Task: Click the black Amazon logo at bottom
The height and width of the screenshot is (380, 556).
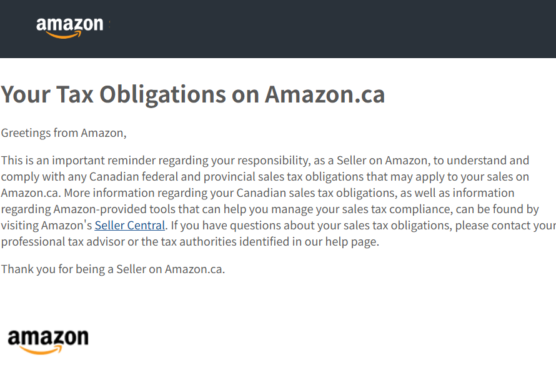Action: click(48, 342)
